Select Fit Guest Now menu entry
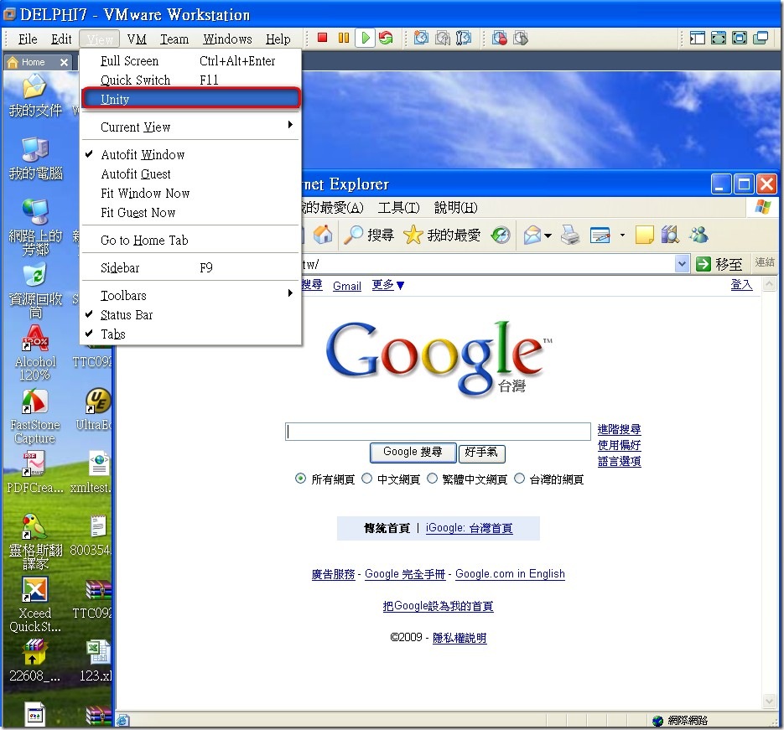The width and height of the screenshot is (784, 730). (x=190, y=213)
